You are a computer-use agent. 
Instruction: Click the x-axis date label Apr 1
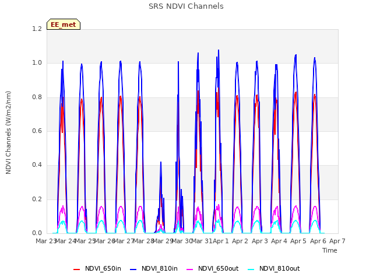coord(221,241)
